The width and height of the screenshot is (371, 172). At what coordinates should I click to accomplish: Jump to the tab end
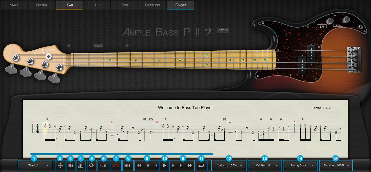point(190,165)
